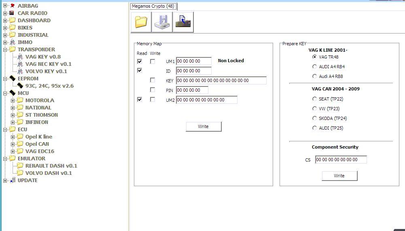Expand the DASHBOARD tree node
This screenshot has height=231, width=405.
[5, 21]
